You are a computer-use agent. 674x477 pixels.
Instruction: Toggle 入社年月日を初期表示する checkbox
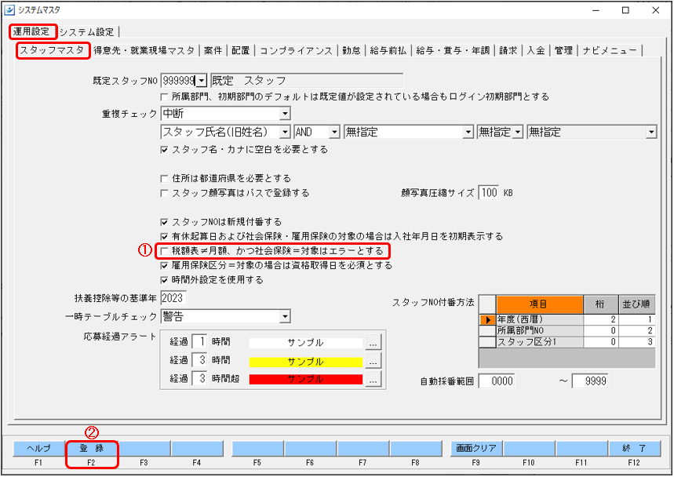tap(164, 237)
